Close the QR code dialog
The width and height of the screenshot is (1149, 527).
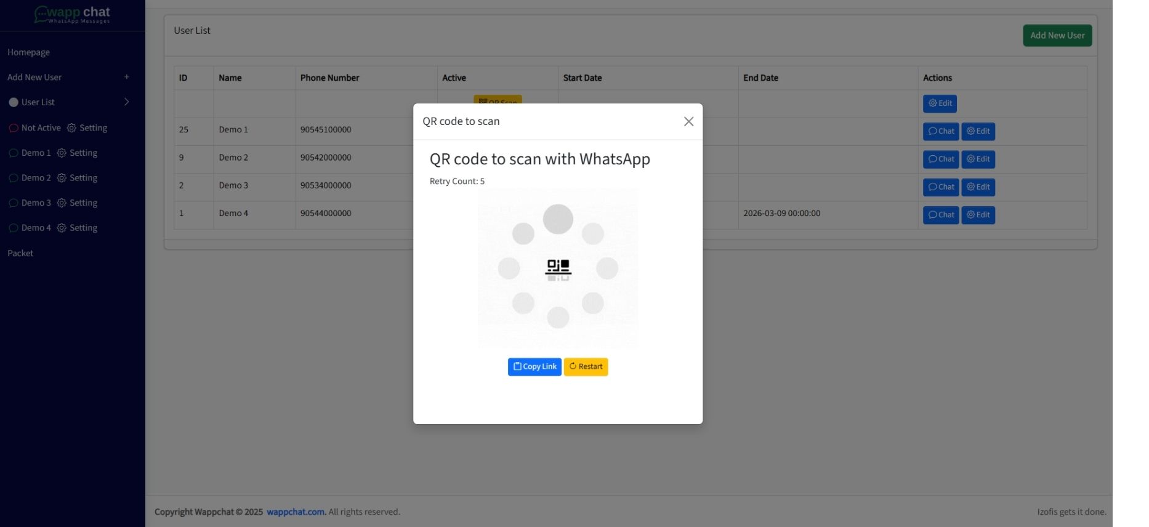tap(688, 121)
